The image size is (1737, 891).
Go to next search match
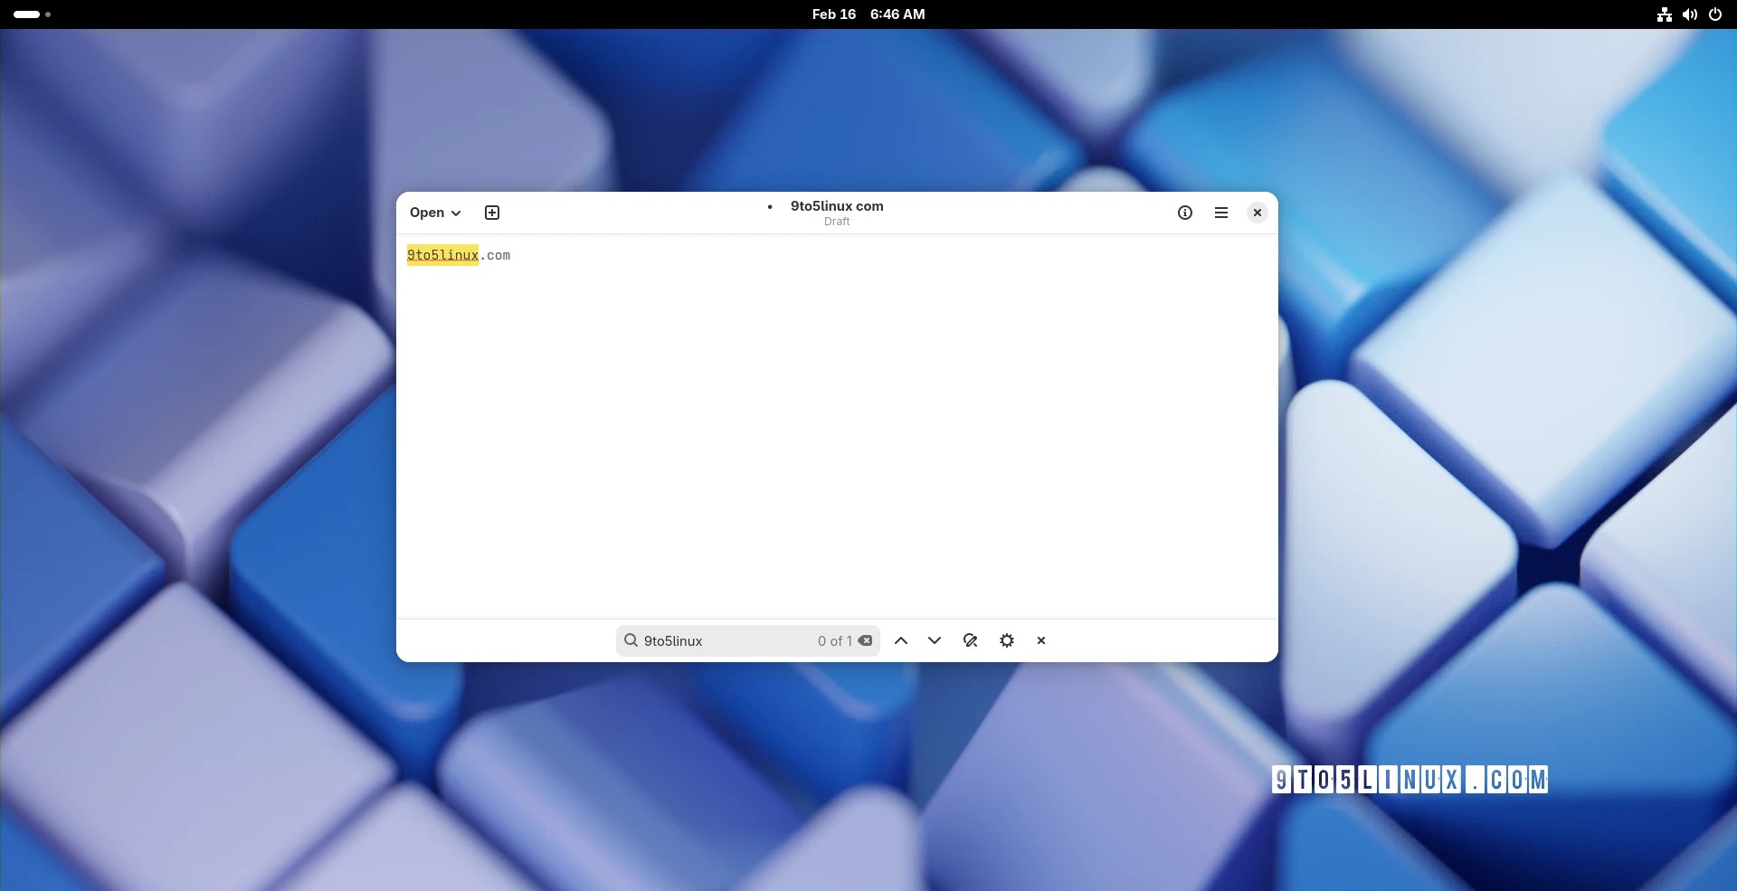point(935,640)
